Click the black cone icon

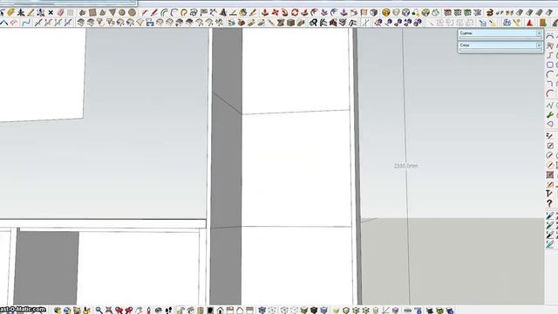223,13
